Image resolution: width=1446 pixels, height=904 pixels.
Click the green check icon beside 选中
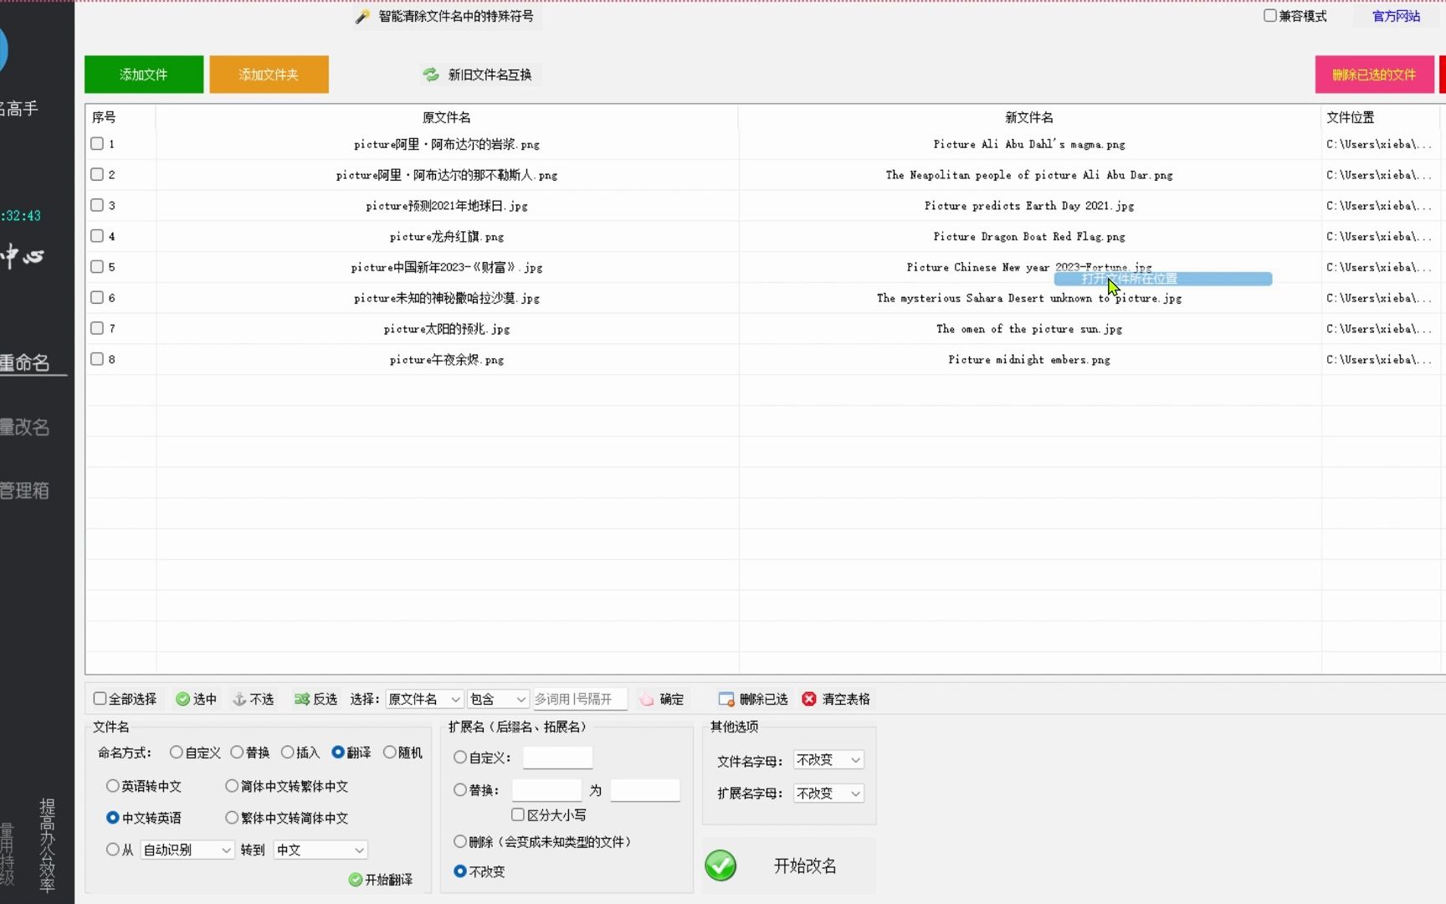(182, 699)
